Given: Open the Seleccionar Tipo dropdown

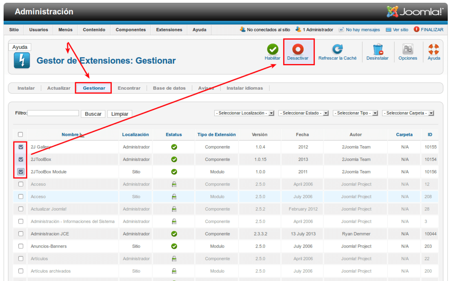Looking at the screenshot, I should point(356,113).
